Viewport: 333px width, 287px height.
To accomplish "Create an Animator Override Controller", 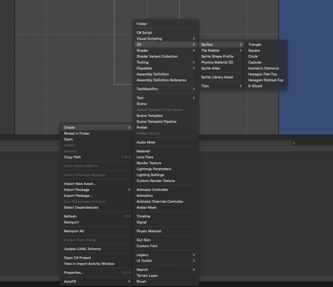I will (x=166, y=201).
